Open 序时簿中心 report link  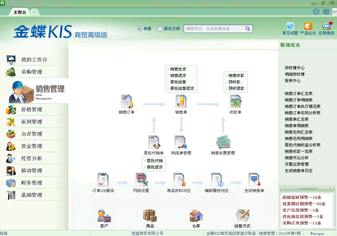[295, 68]
